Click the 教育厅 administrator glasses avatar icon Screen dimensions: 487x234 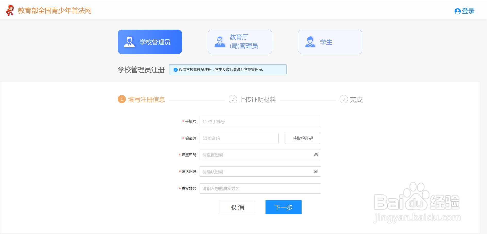coord(220,42)
